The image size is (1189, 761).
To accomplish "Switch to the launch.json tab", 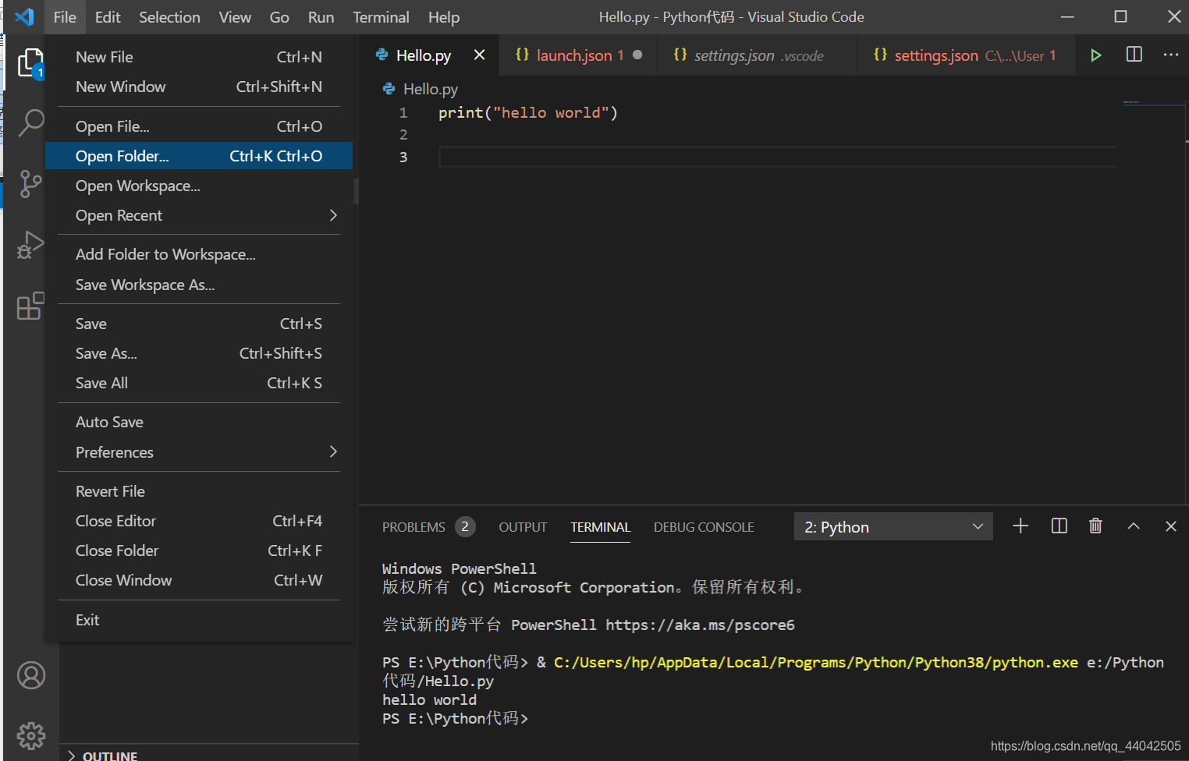I will 578,55.
